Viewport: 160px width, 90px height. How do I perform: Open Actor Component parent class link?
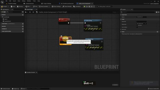[x=154, y=3]
